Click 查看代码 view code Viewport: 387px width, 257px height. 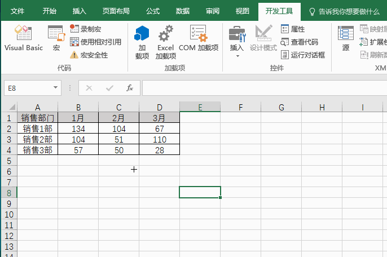[x=299, y=42]
